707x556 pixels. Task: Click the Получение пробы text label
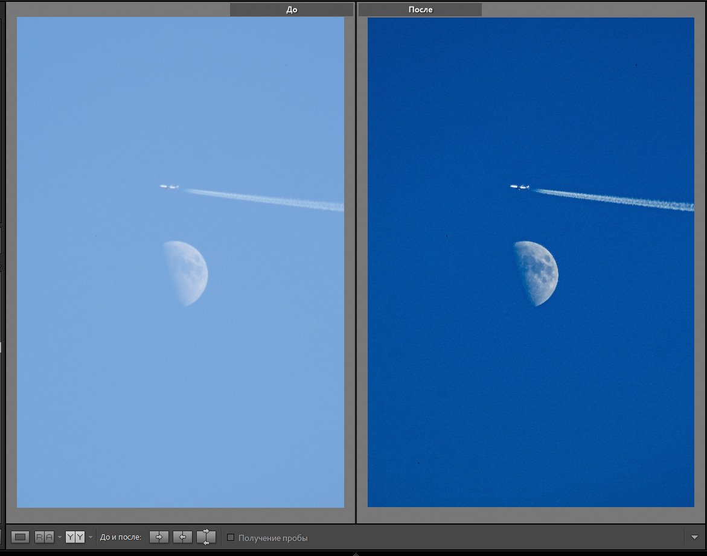pos(273,537)
